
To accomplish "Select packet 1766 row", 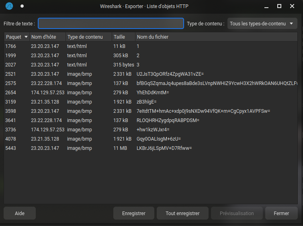I will point(151,46).
